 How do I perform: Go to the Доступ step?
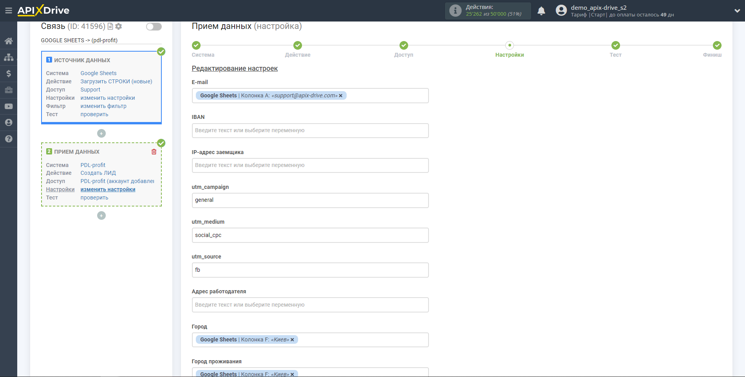[404, 45]
